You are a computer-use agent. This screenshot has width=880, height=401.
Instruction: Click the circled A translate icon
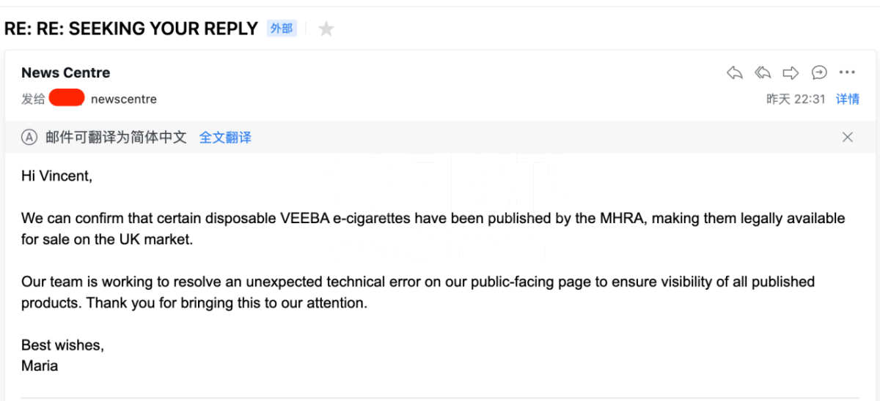29,137
